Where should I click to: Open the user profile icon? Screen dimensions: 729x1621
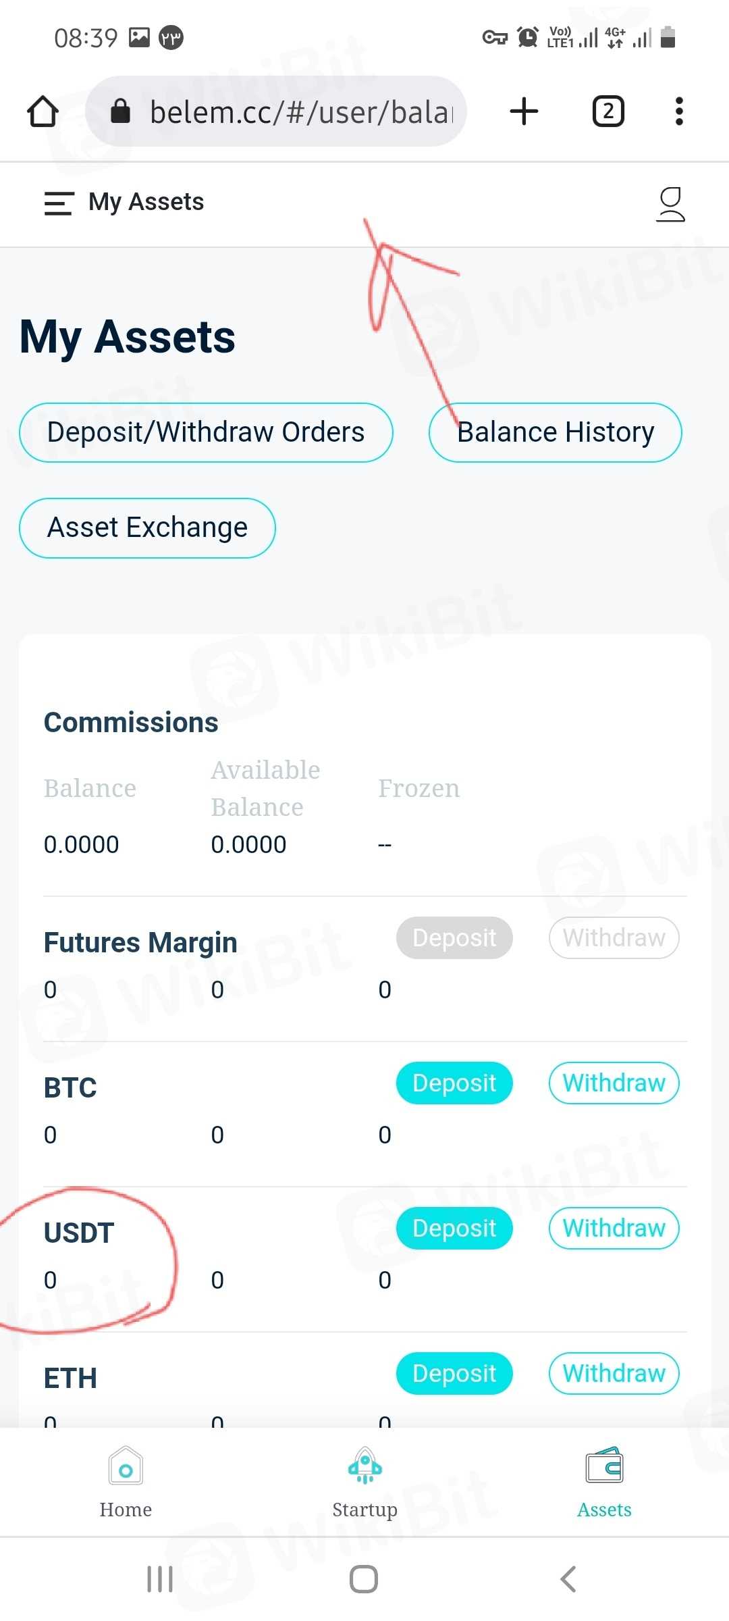670,204
